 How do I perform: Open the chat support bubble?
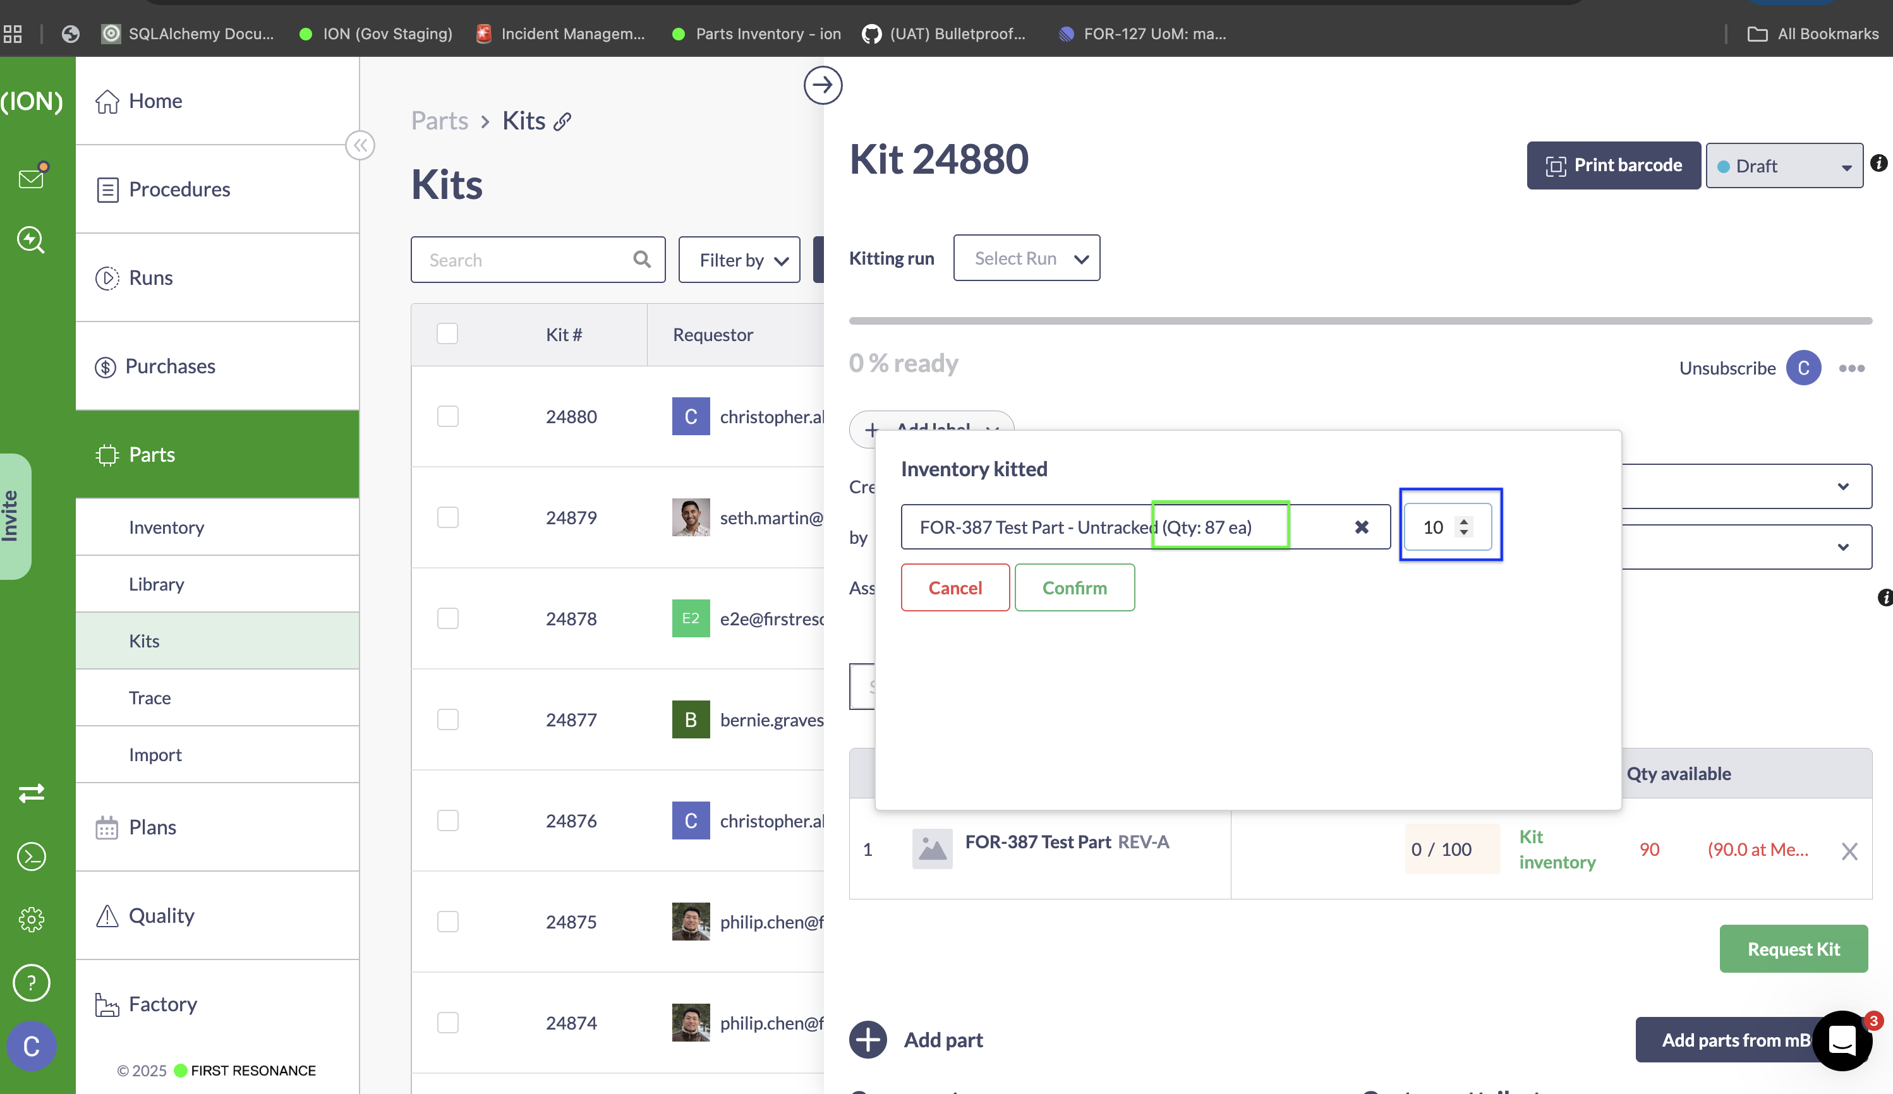1842,1041
